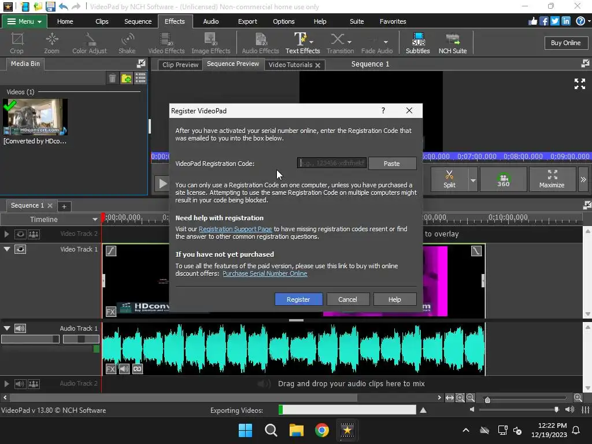Image resolution: width=592 pixels, height=444 pixels.
Task: Open the Sequence tab
Action: (x=138, y=21)
